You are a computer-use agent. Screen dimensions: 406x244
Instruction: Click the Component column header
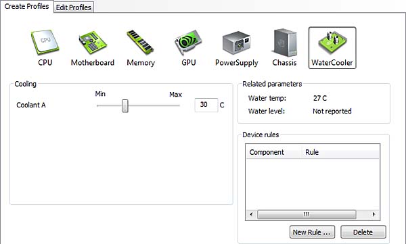(274, 152)
